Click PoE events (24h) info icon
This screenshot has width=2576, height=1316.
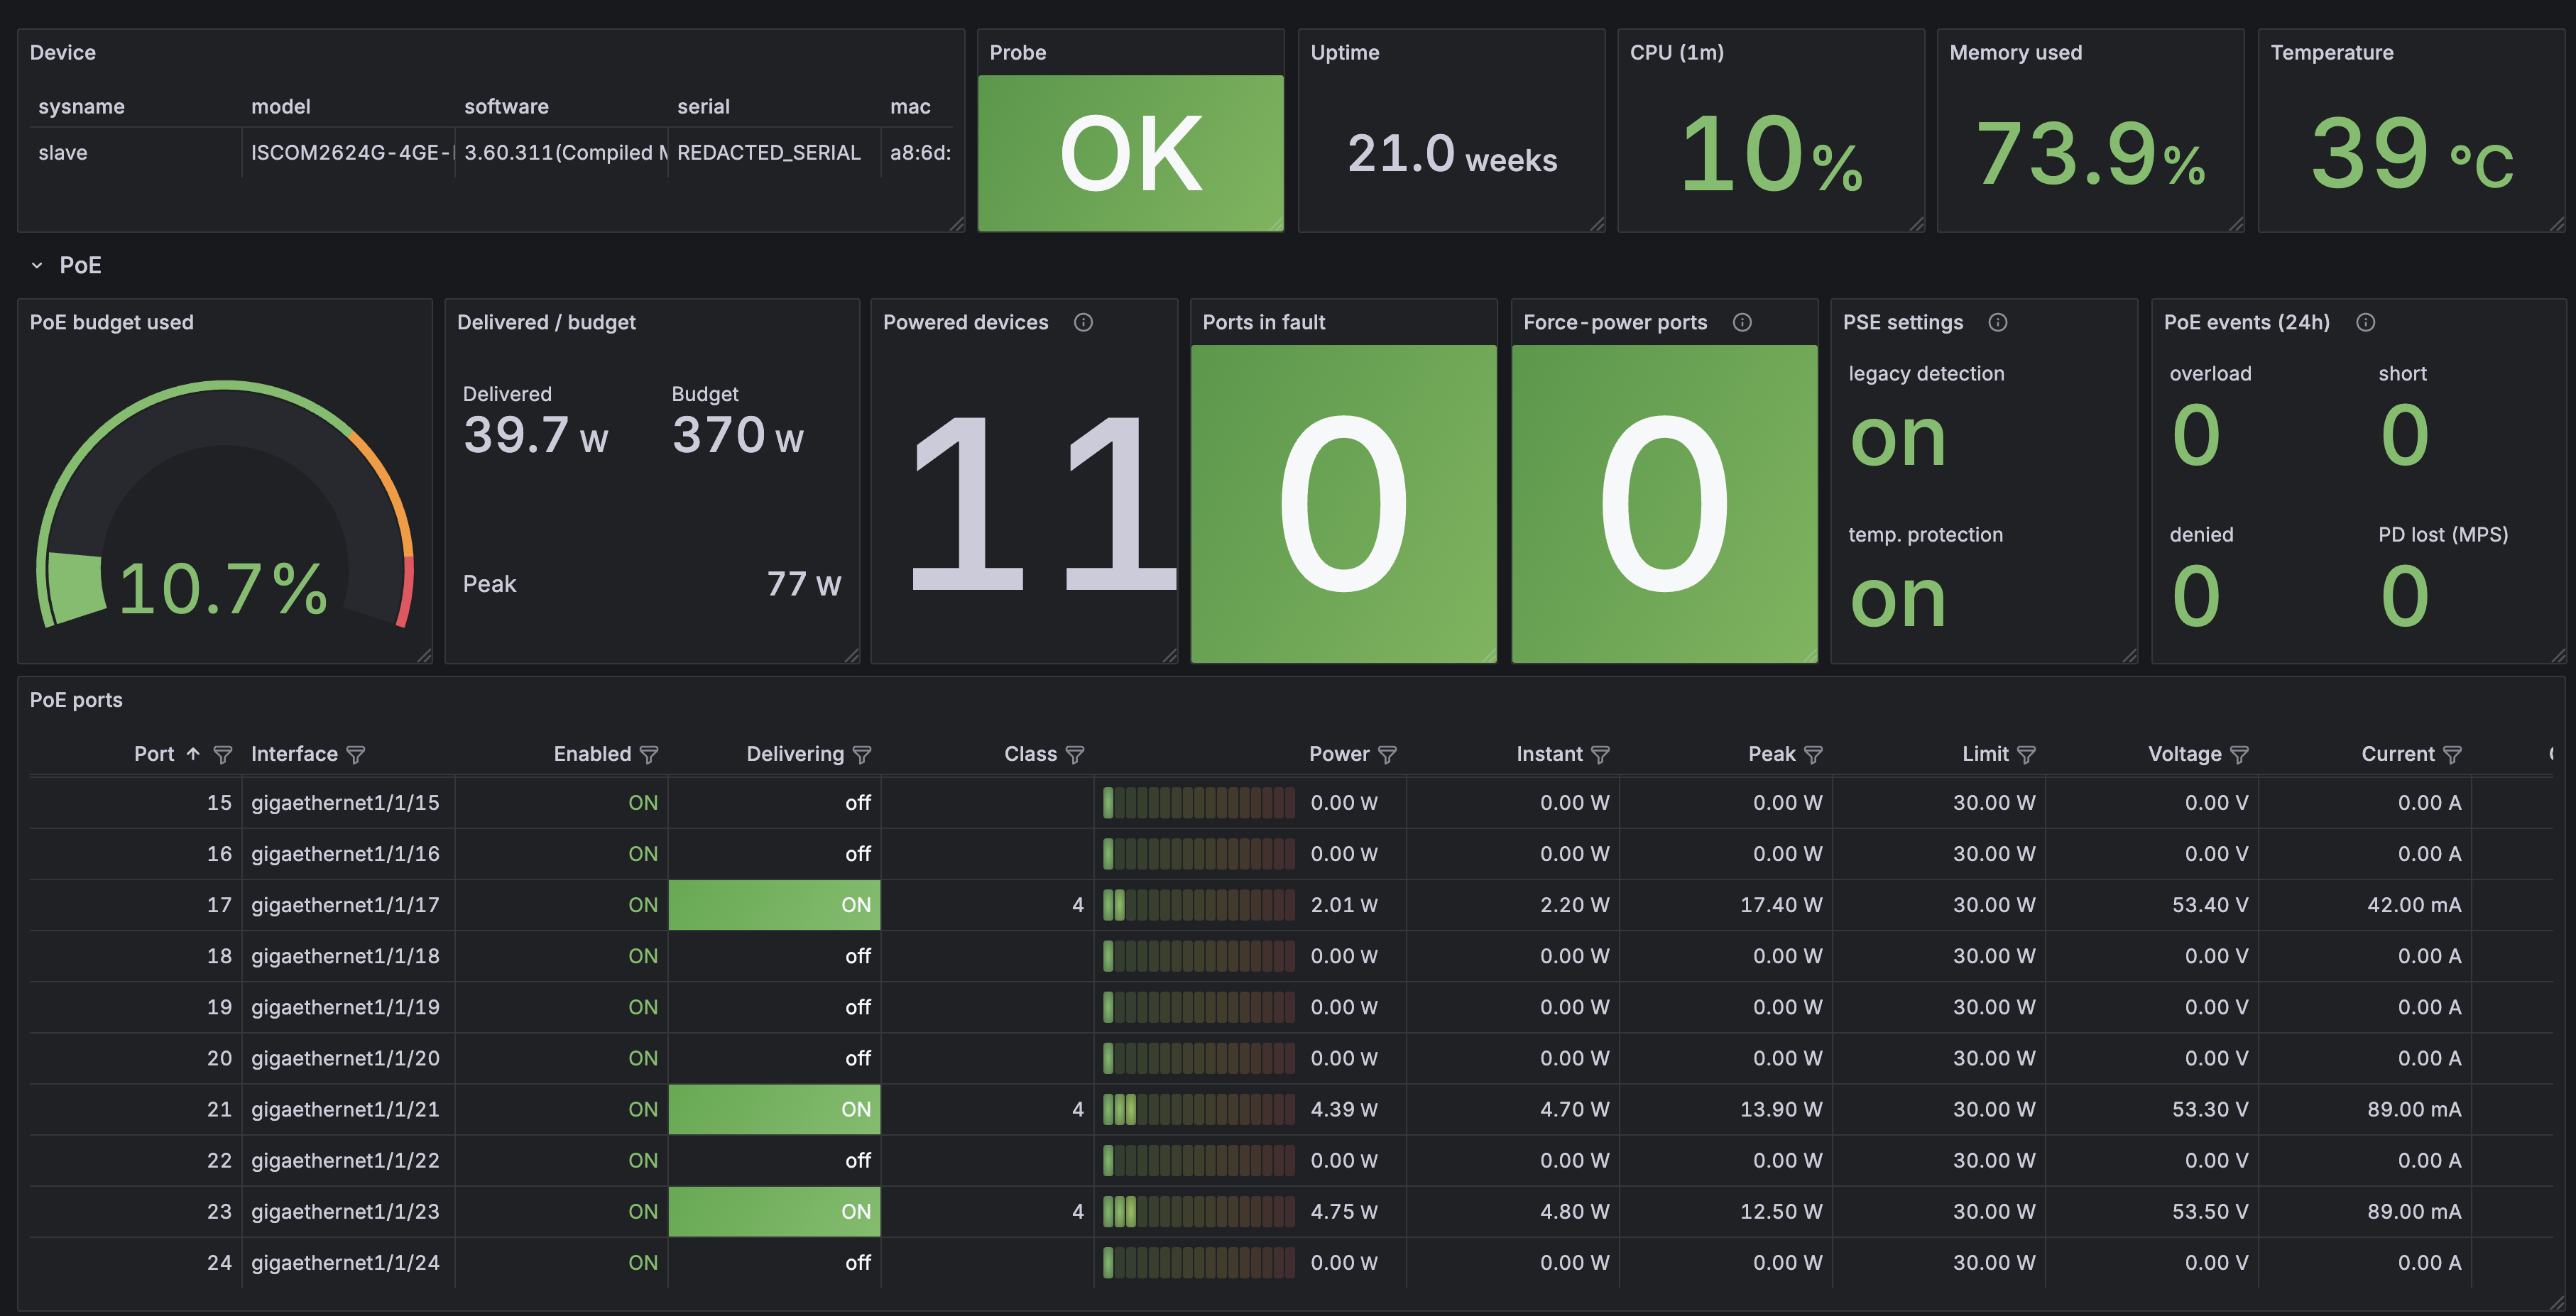coord(2365,322)
